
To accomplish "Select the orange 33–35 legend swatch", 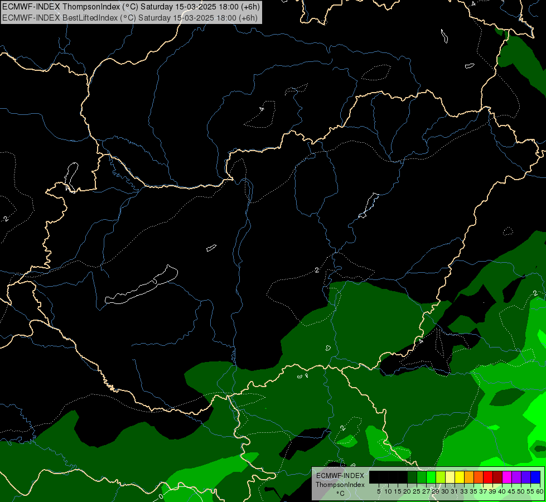I will [469, 477].
